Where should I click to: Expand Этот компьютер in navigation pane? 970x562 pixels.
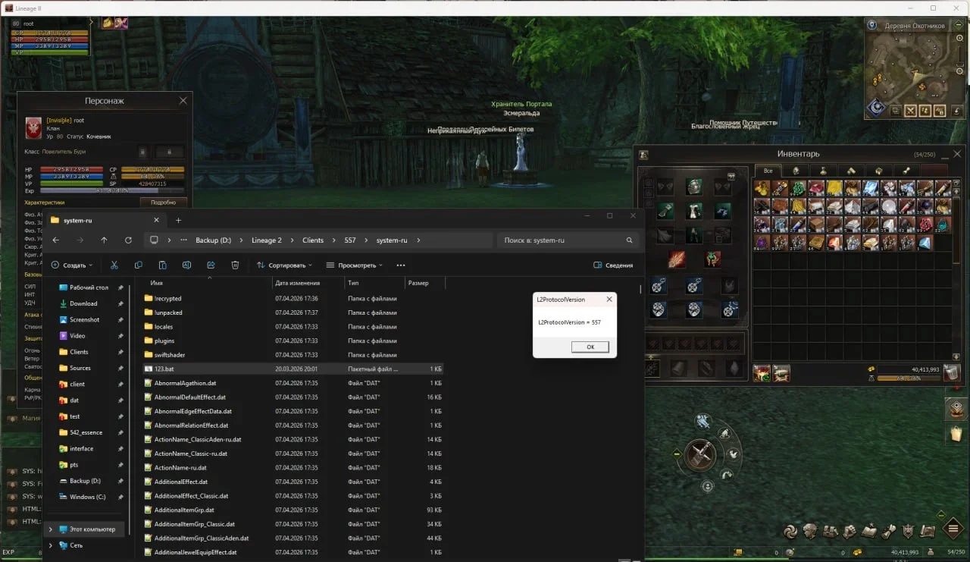coord(51,529)
